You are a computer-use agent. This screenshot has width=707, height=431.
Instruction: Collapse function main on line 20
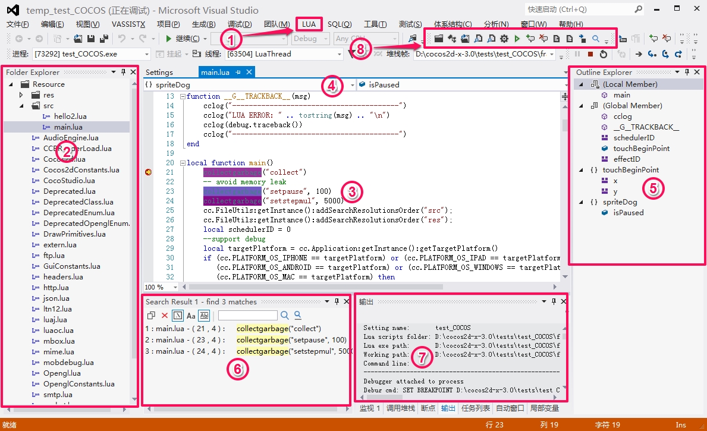pyautogui.click(x=183, y=163)
